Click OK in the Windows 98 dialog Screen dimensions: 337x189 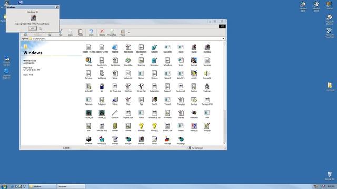33,28
